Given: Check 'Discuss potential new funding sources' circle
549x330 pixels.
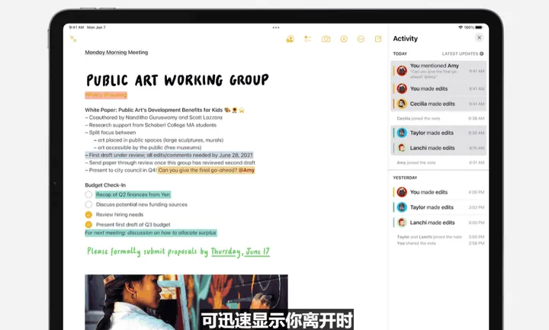Looking at the screenshot, I should tap(88, 204).
